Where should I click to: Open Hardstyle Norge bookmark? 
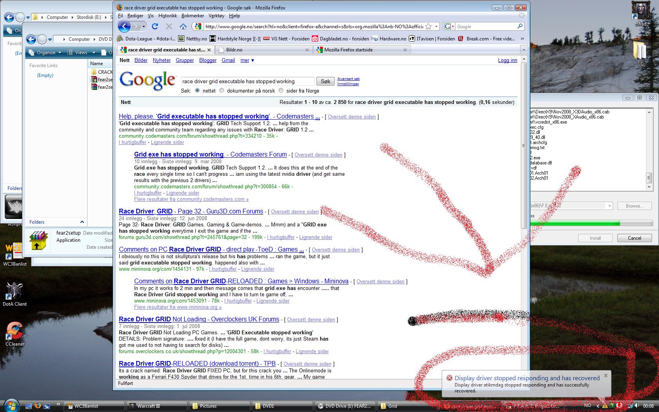pyautogui.click(x=235, y=38)
